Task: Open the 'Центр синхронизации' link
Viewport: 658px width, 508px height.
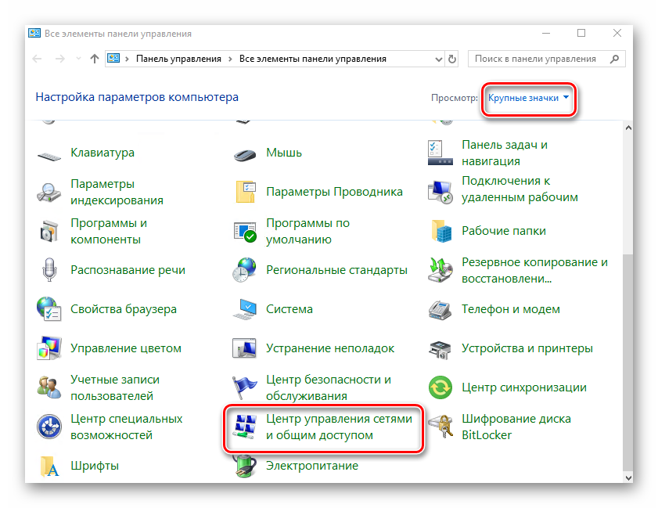Action: click(524, 387)
